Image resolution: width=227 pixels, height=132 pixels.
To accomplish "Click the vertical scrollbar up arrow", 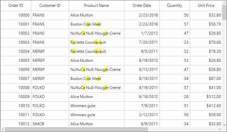I will [x=224, y=3].
